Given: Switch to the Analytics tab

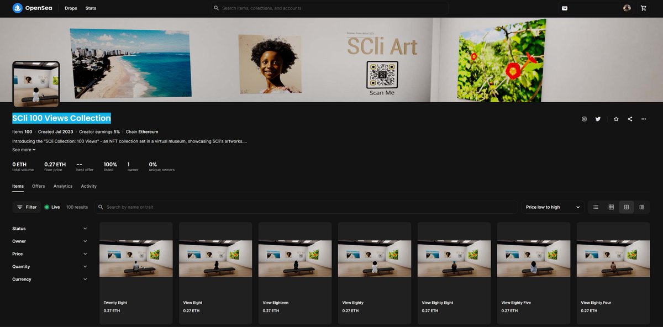Looking at the screenshot, I should tap(63, 186).
